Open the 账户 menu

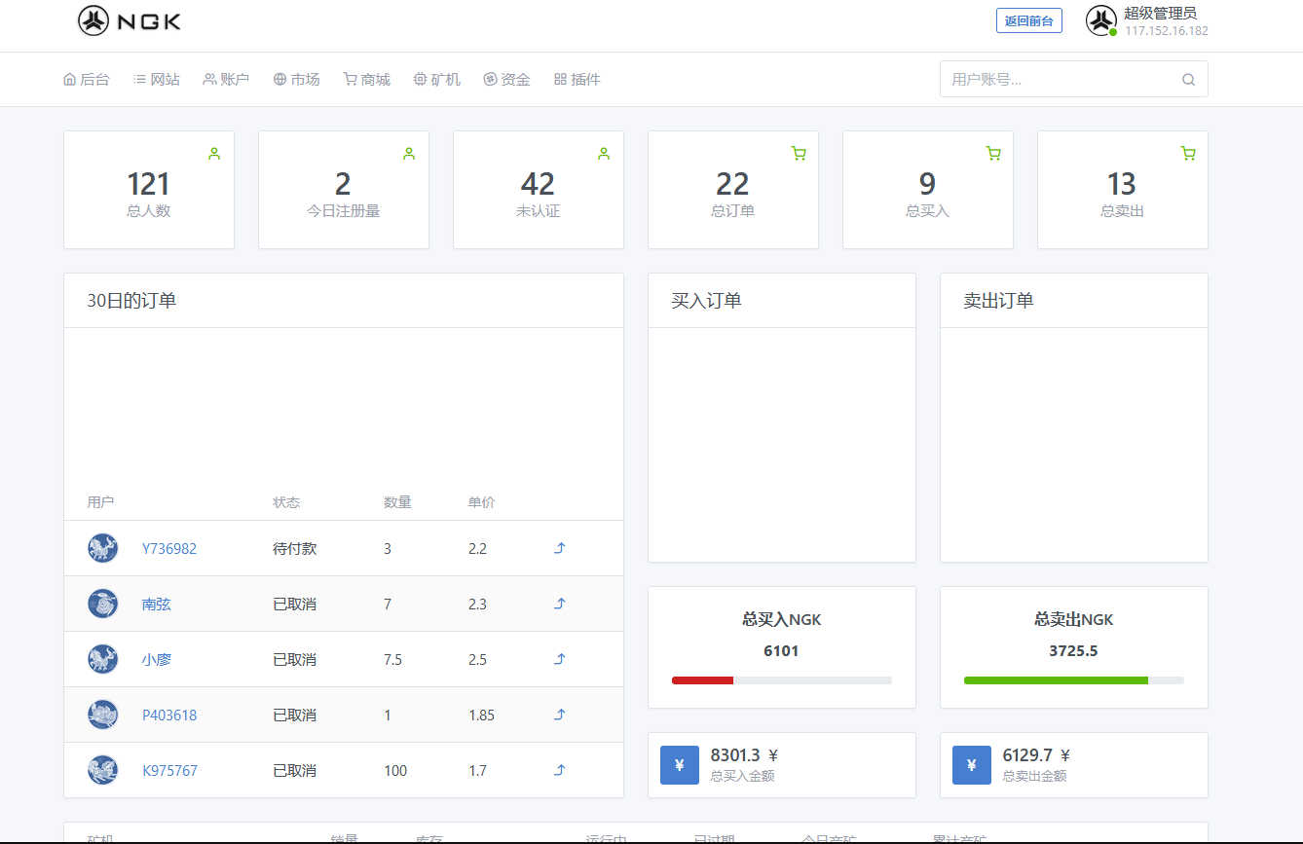pyautogui.click(x=227, y=80)
